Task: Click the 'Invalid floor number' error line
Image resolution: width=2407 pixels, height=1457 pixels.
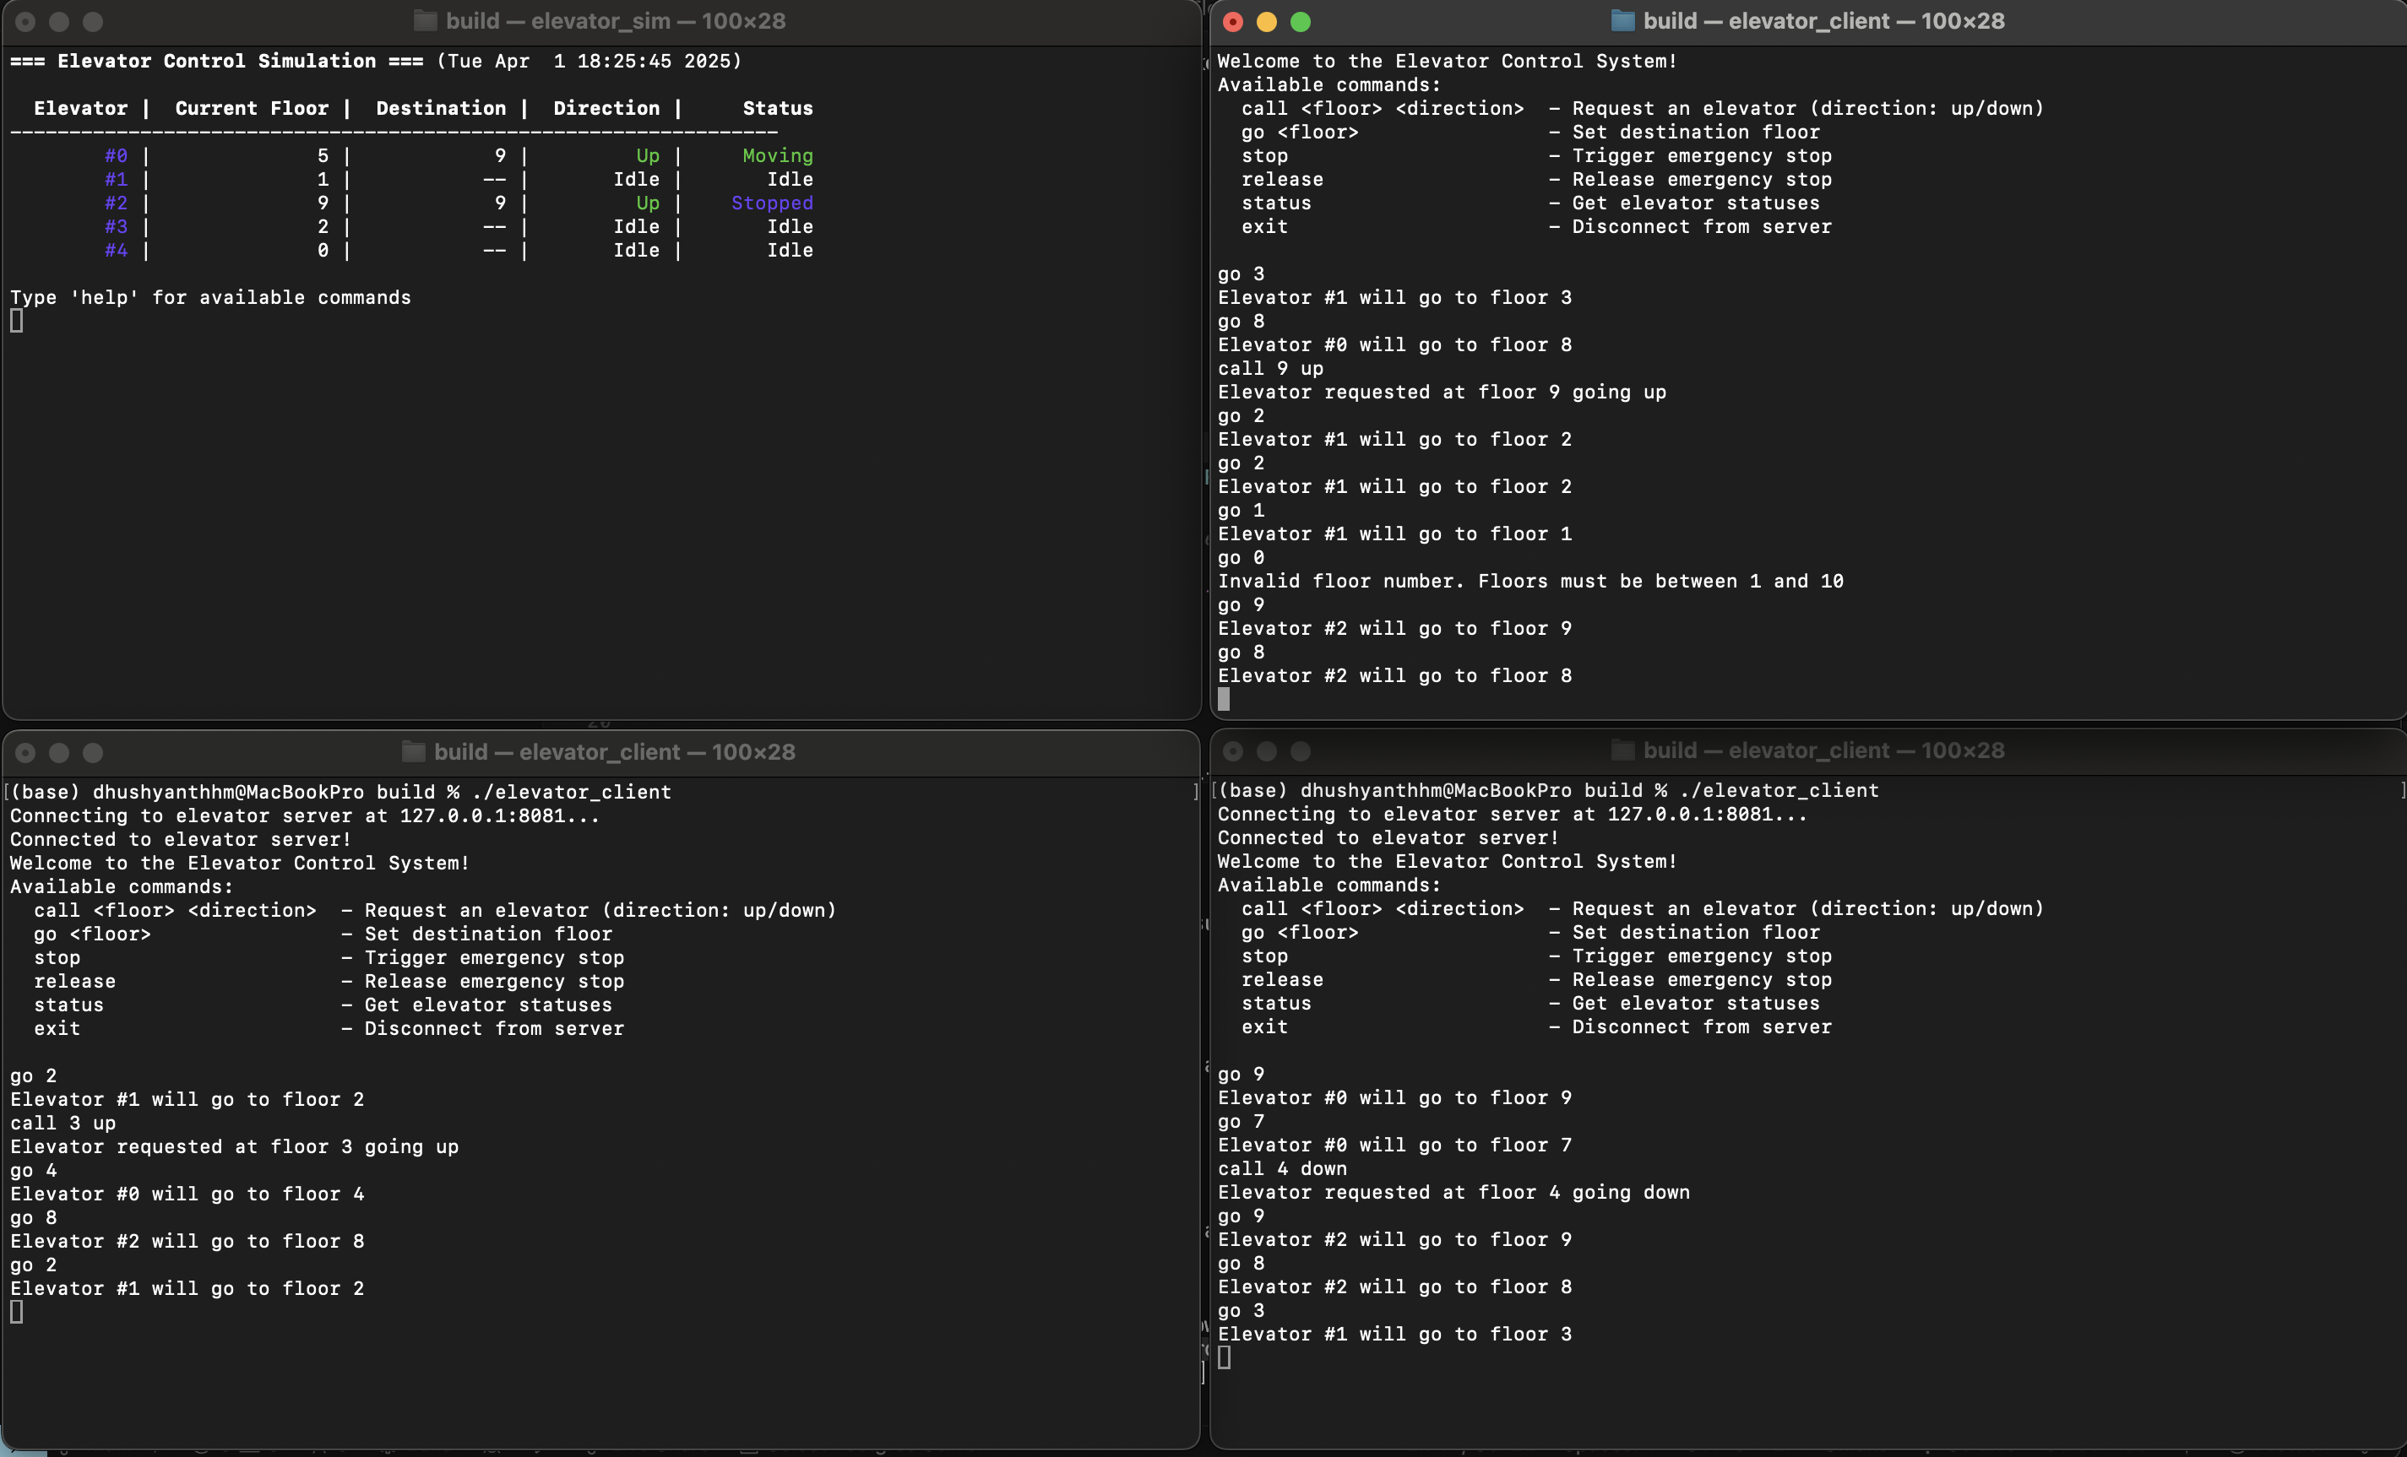Action: point(1530,581)
